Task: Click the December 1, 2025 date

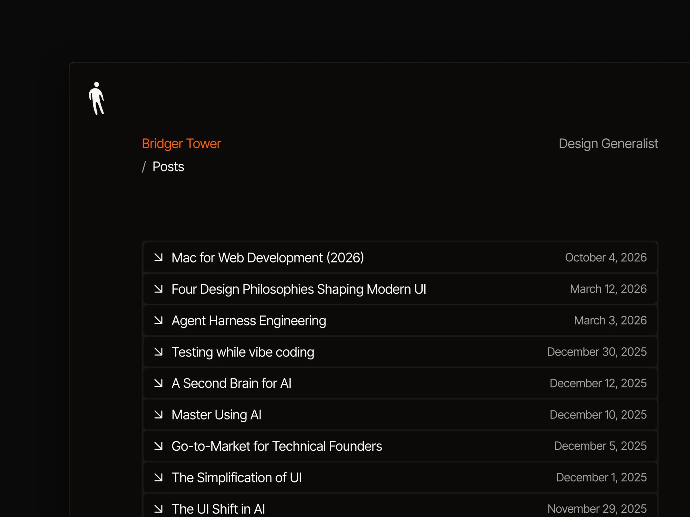Action: pyautogui.click(x=601, y=477)
